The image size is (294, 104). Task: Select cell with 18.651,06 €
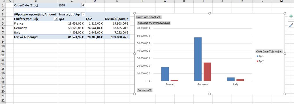(x=71, y=23)
